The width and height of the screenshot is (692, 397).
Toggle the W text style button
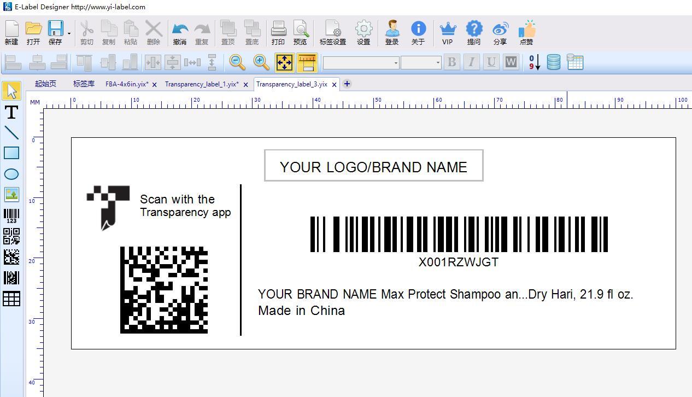[511, 62]
